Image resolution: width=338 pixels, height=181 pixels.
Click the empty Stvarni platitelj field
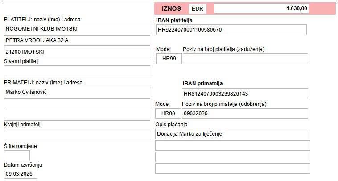pyautogui.click(x=77, y=71)
